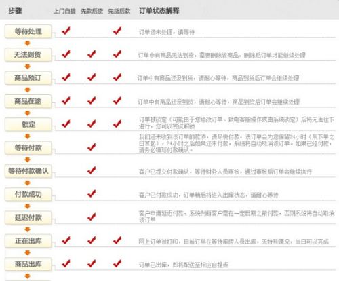Click the description beginning 订单中有商品无法到货
The image size is (339, 281).
[222, 55]
